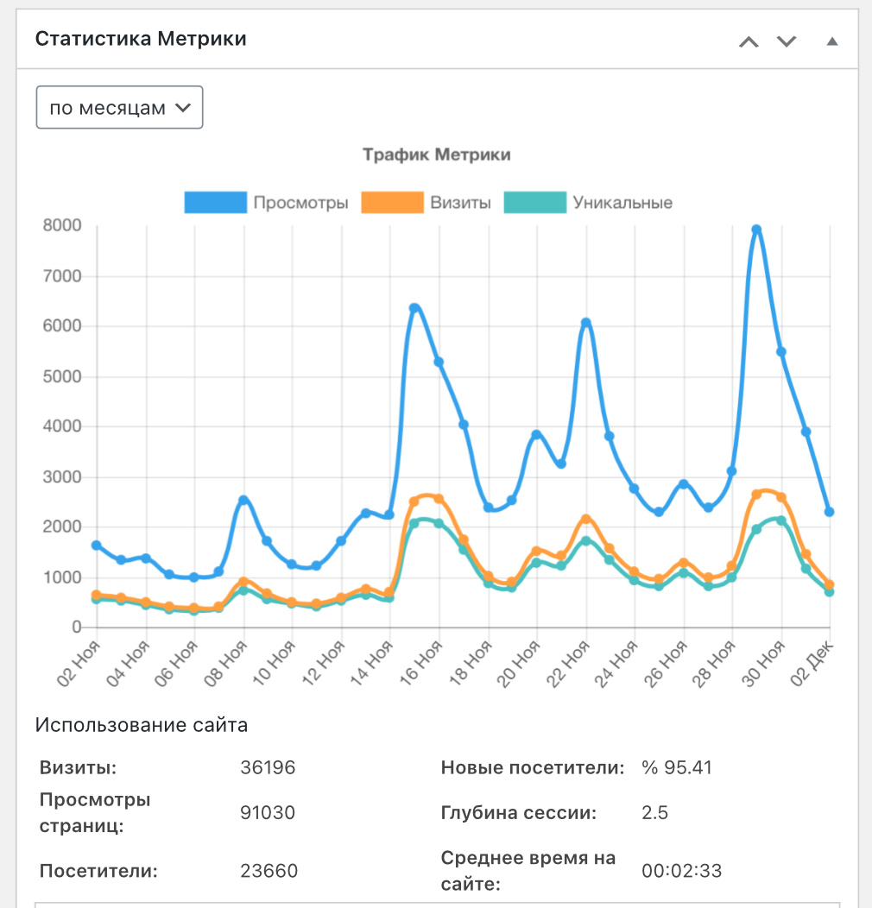Click the Визиты value 36196

[x=268, y=767]
